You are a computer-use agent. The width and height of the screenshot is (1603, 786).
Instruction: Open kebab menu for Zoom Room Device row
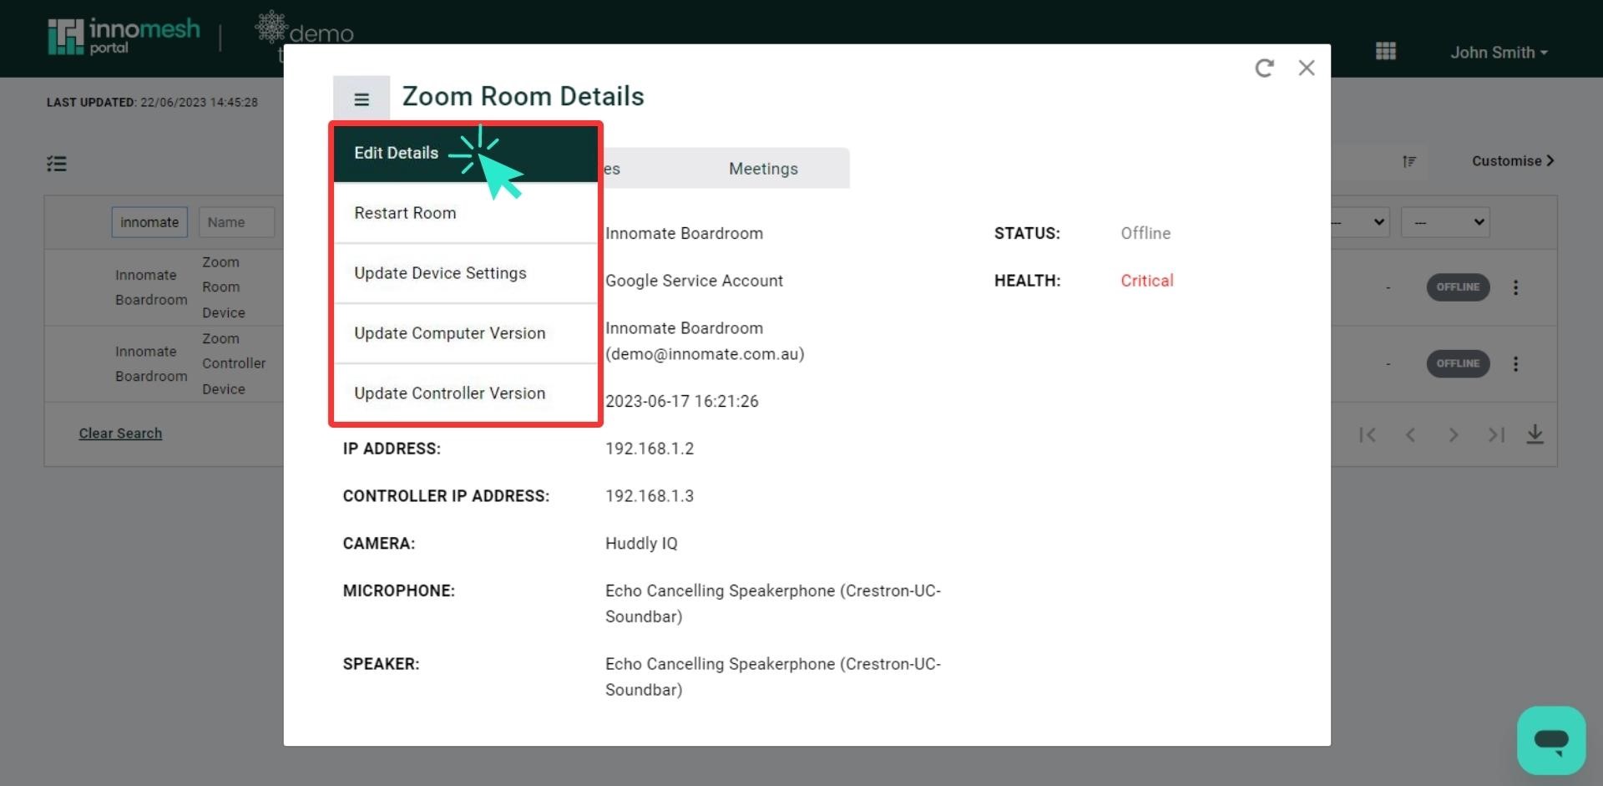[1515, 287]
